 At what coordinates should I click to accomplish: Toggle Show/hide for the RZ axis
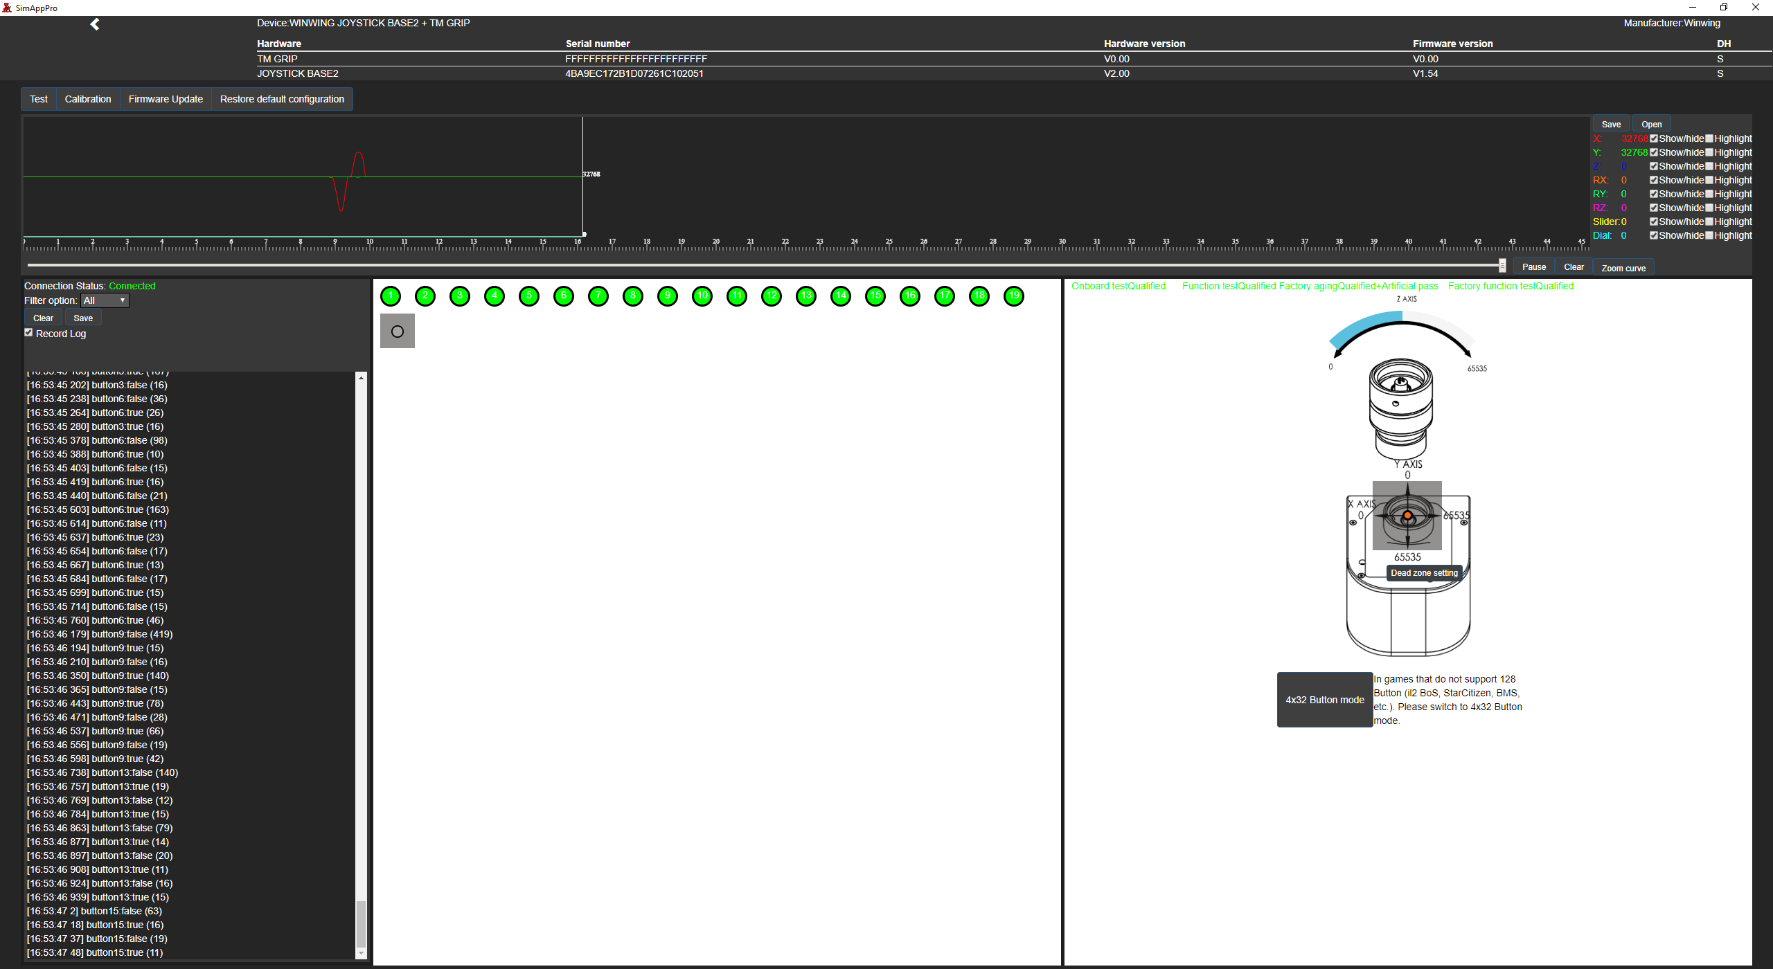click(1654, 208)
